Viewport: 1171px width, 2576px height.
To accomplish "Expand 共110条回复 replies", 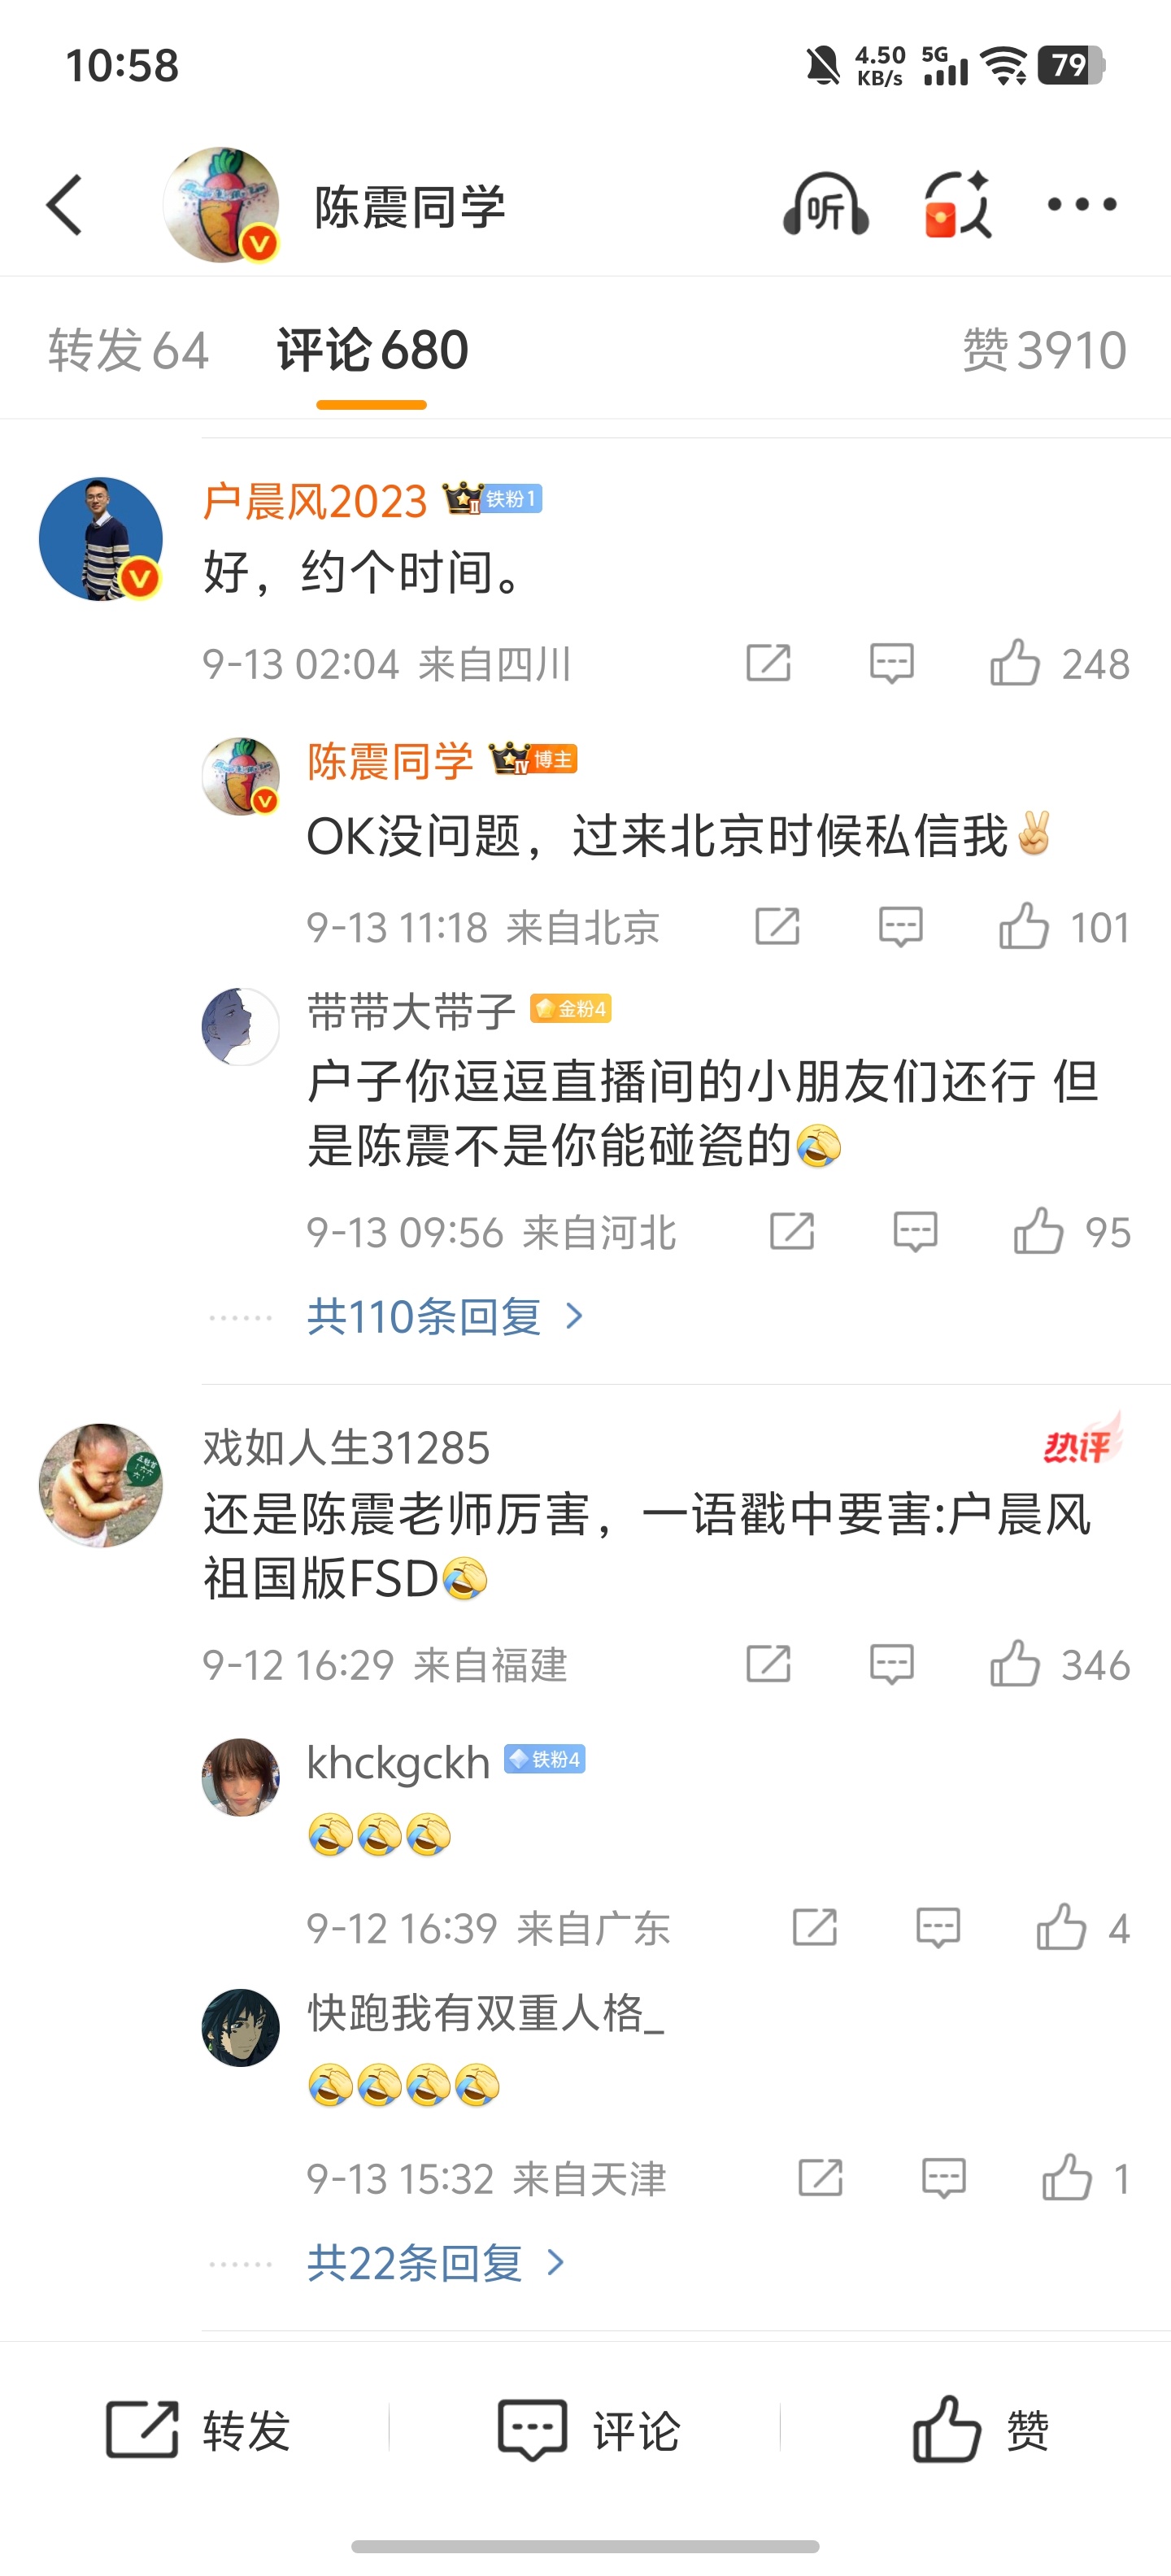I will click(445, 1316).
